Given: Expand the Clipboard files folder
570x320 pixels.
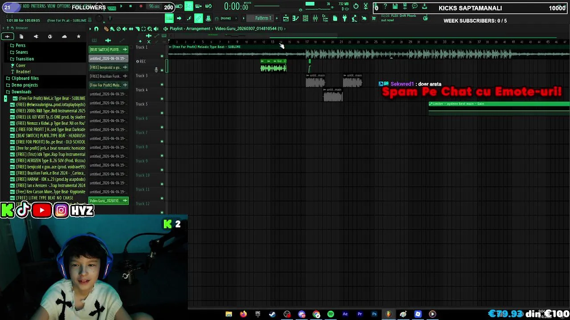Looking at the screenshot, I should 25,78.
